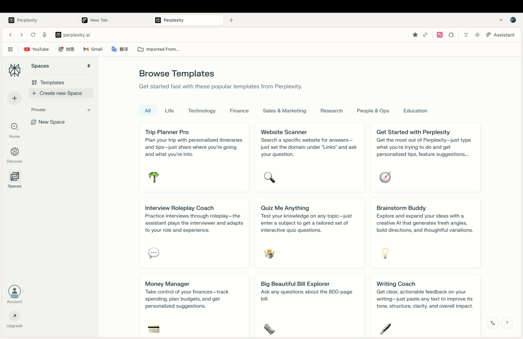Open the help question mark button

coord(507,323)
